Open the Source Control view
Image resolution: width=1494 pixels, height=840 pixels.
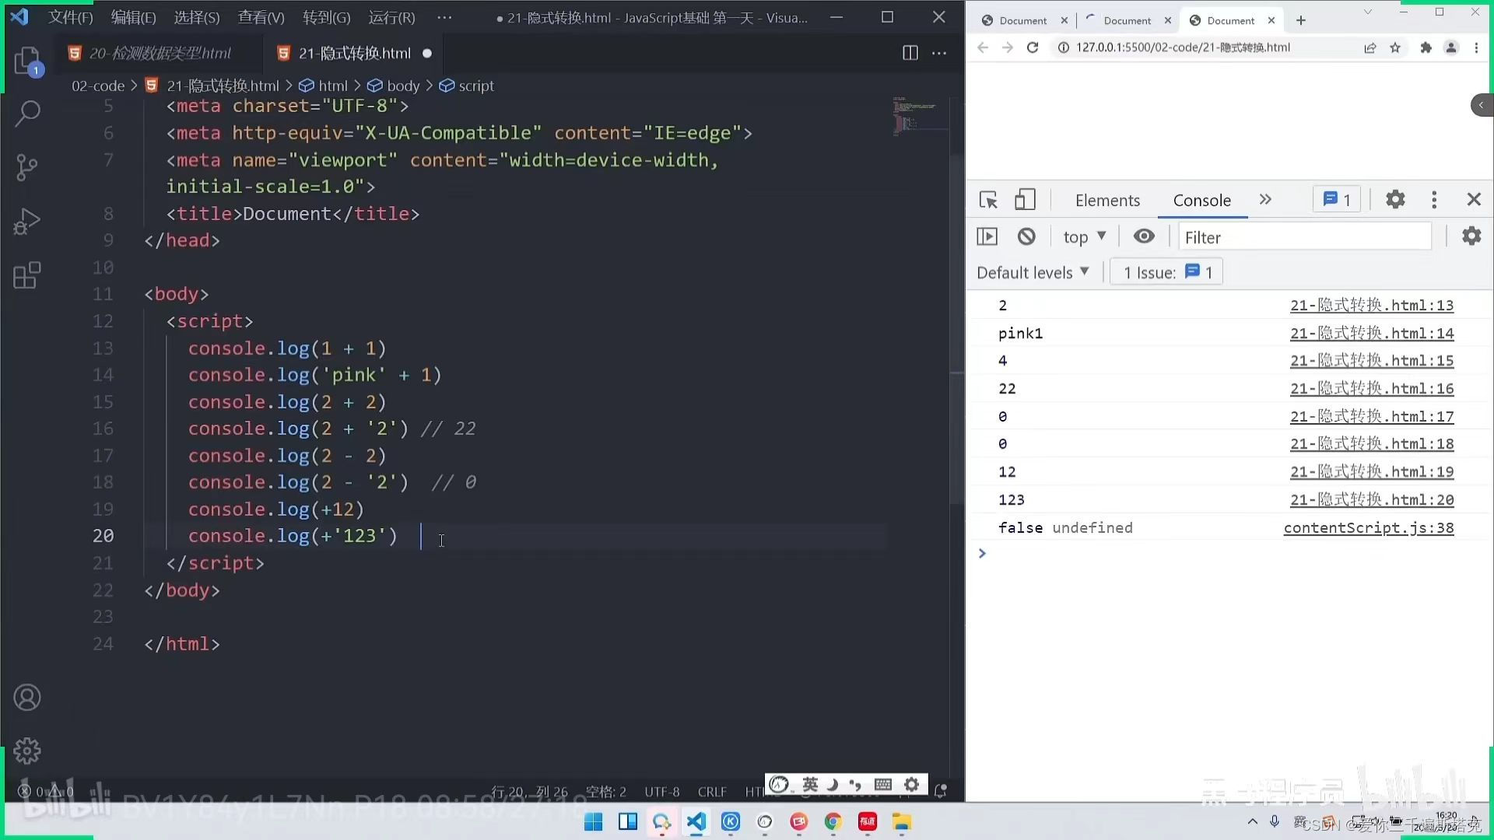(x=28, y=167)
